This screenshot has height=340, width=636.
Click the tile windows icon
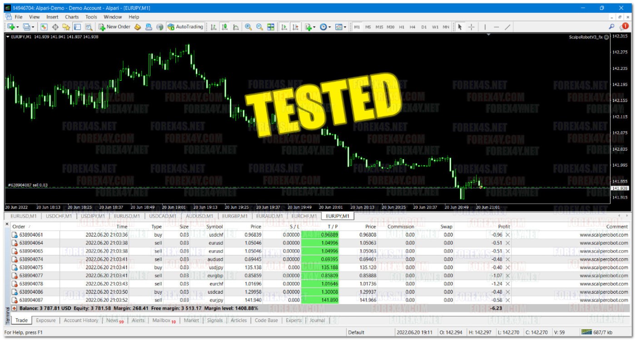coord(271,27)
